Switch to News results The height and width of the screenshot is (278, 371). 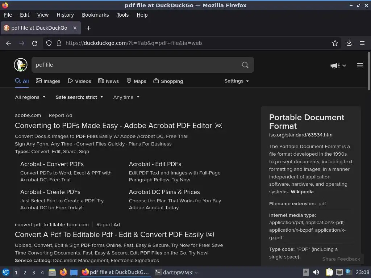108,81
